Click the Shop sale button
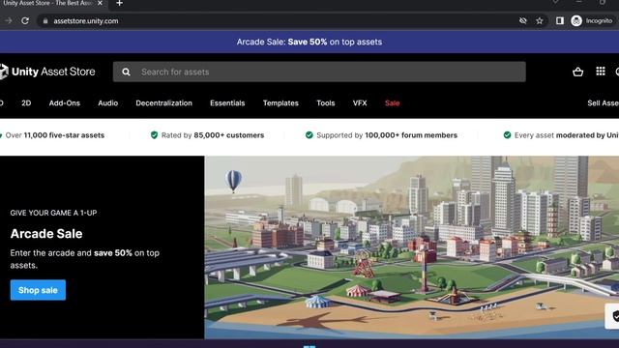Viewport: 619px width, 348px height. pyautogui.click(x=38, y=290)
